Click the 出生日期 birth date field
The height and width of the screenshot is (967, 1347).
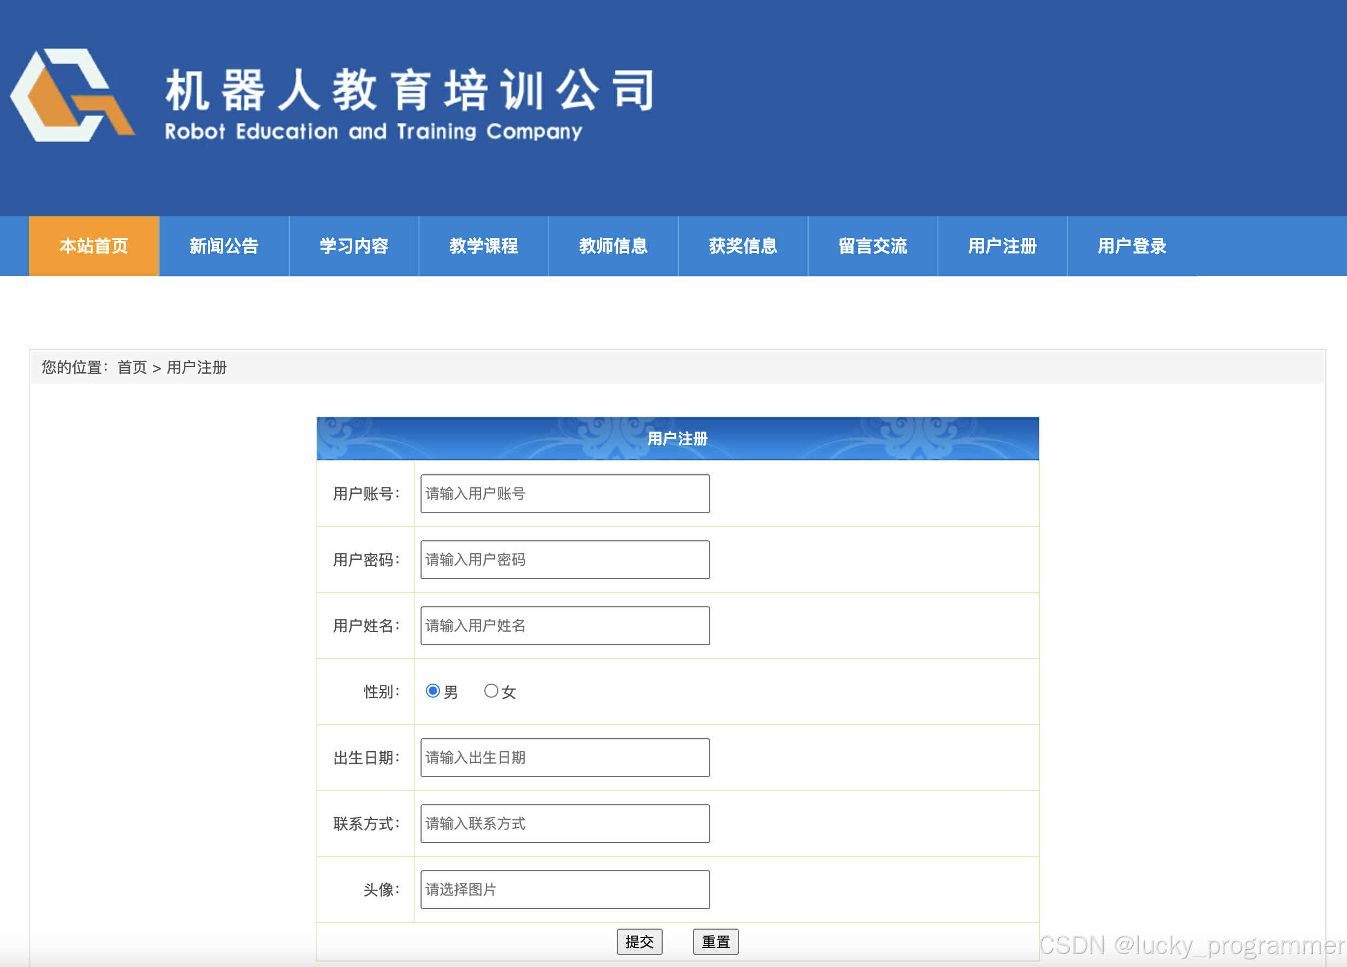[x=565, y=757]
